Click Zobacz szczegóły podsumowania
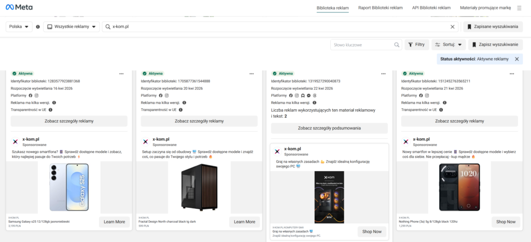This screenshot has width=531, height=242. point(329,129)
